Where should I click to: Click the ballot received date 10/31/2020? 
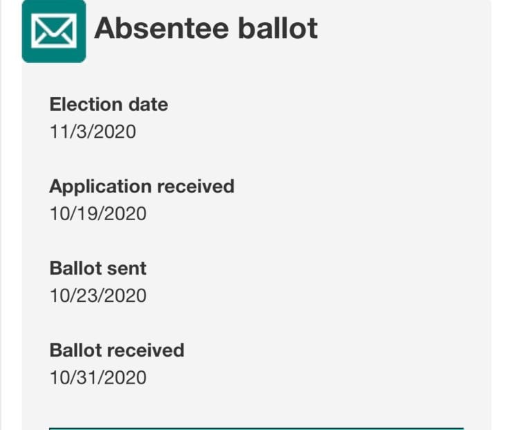98,377
